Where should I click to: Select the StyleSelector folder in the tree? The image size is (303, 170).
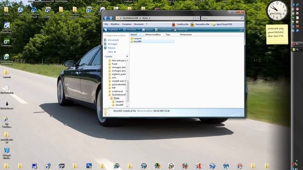point(117,94)
